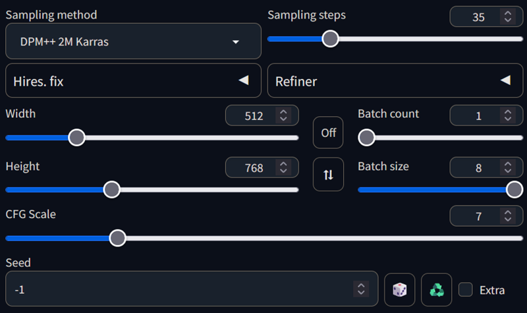Click the Batch size slider handle

[514, 190]
